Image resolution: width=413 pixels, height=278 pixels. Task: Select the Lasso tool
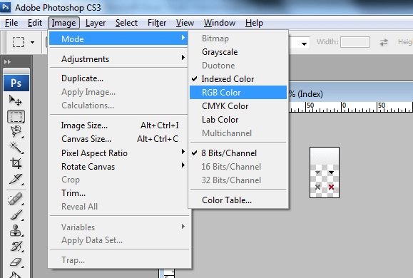click(x=16, y=131)
